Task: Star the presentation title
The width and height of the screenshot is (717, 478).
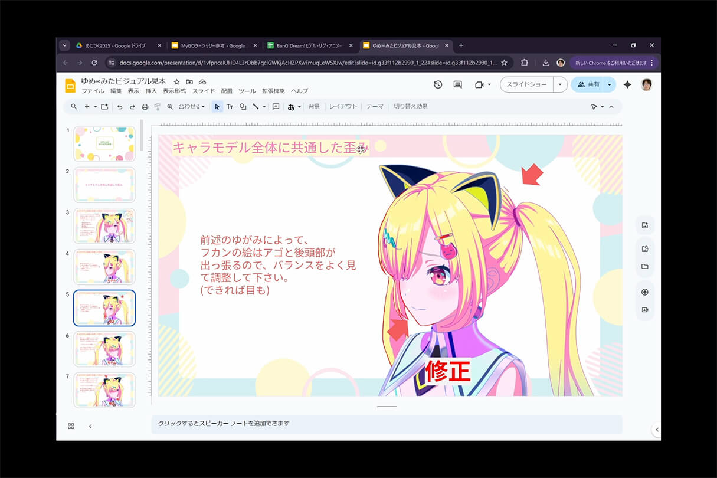Action: (x=176, y=81)
